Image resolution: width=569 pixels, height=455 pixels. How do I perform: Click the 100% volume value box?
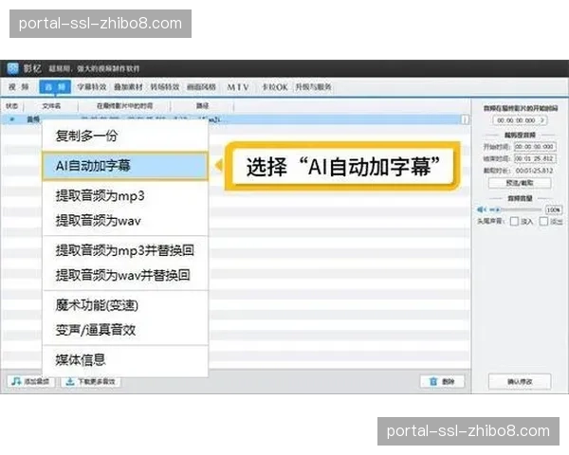click(x=554, y=209)
